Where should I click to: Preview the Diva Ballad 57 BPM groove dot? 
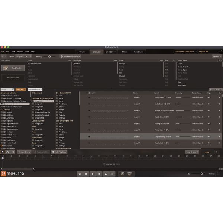[89, 143]
